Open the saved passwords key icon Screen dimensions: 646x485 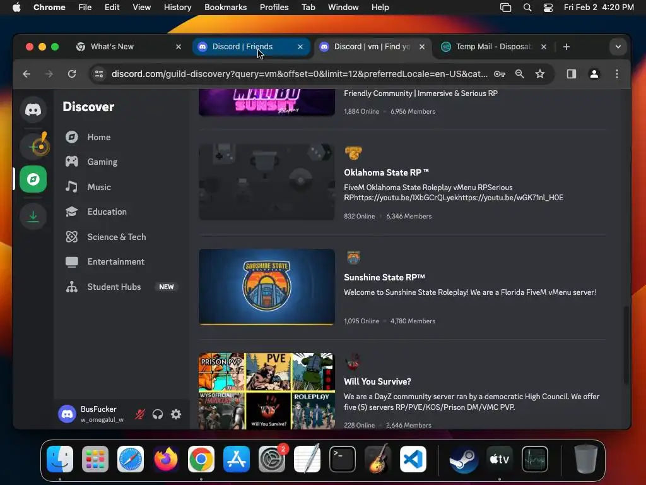pos(500,74)
